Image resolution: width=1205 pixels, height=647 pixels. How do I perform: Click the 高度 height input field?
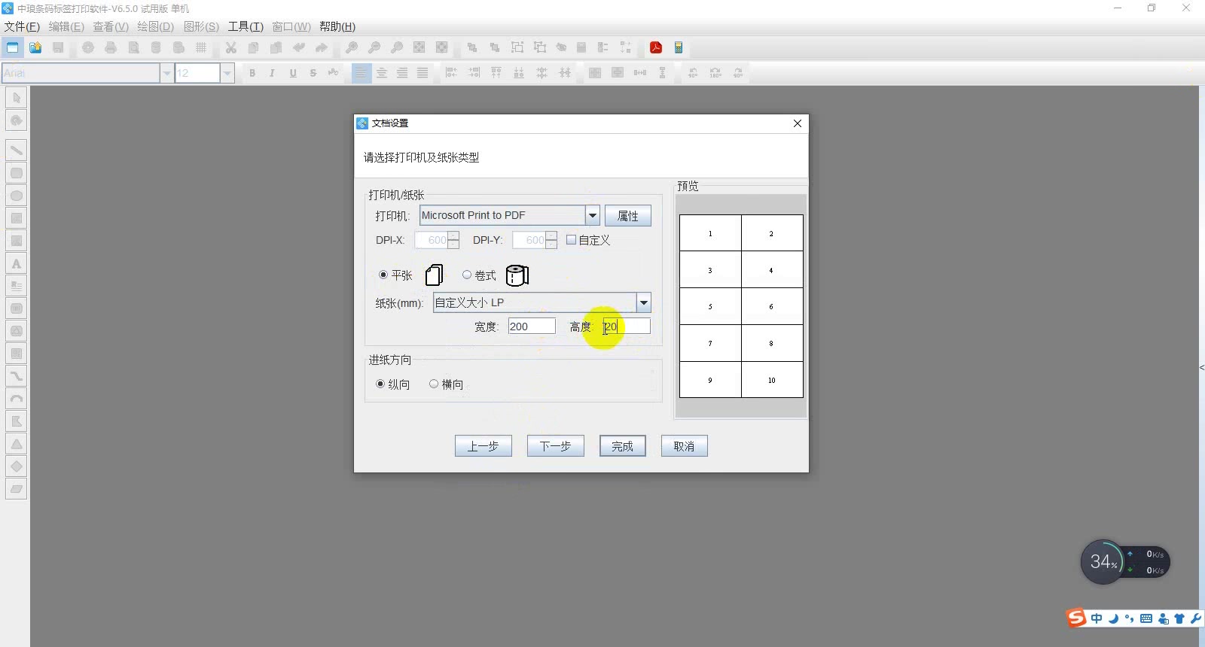(x=627, y=327)
